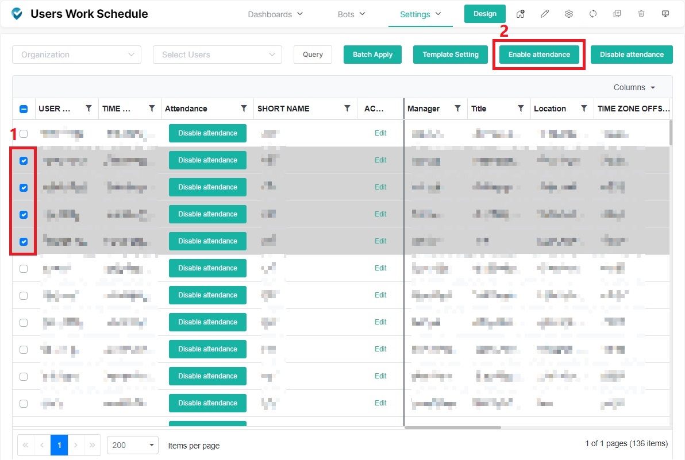
Task: Open the Select Users dropdown
Action: (217, 55)
